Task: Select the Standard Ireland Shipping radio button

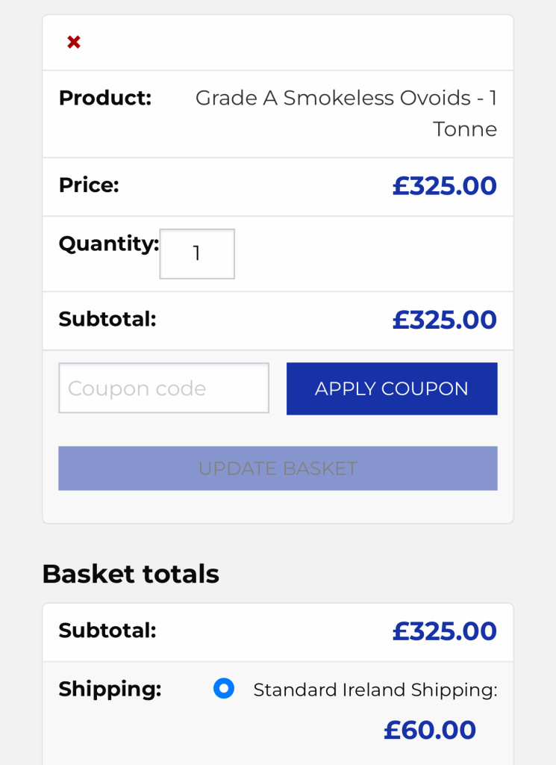Action: pos(224,688)
